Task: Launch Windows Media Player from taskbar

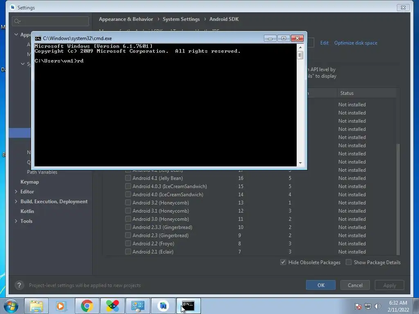Action: (61, 306)
